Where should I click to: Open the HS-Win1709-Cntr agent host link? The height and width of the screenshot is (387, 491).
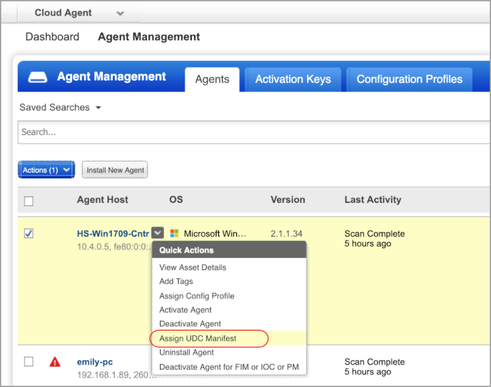pos(113,234)
